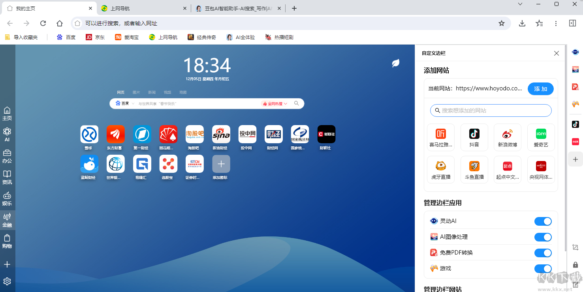
Task: Open the 选股宝 shortcut icon
Action: pyautogui.click(x=168, y=164)
